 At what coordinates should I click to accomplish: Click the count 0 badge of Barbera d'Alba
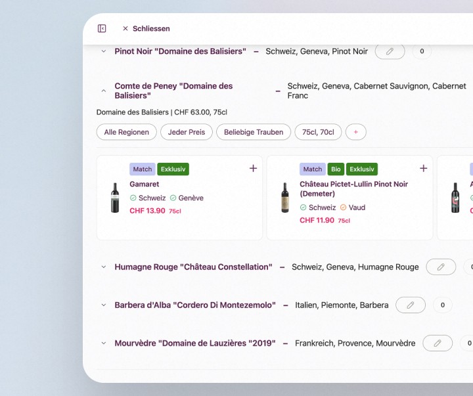(x=443, y=305)
